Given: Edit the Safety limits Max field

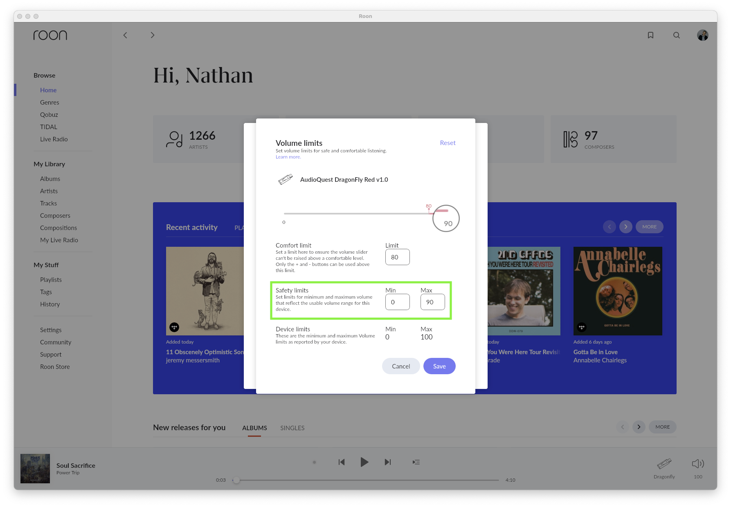Looking at the screenshot, I should tap(433, 302).
